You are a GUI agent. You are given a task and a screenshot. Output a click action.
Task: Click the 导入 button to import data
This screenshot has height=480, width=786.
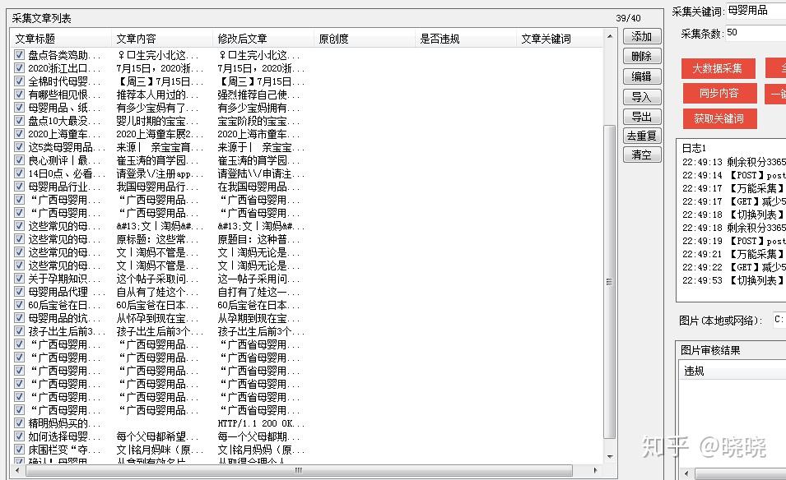pos(642,97)
